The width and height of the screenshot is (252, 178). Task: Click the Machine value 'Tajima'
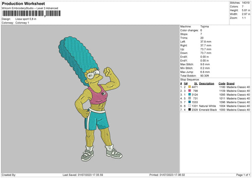tap(205, 26)
